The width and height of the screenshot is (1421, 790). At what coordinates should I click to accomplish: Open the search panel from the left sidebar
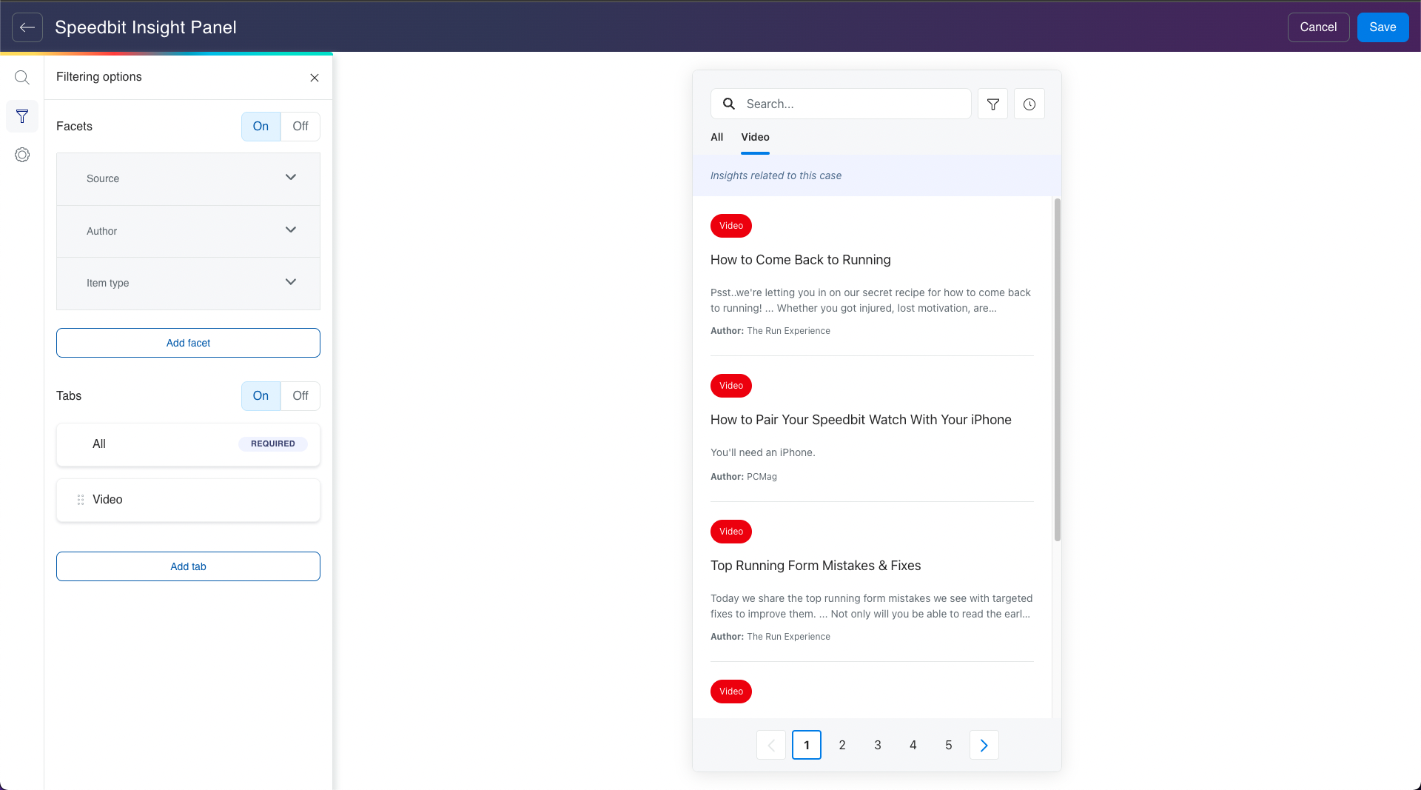[x=22, y=77]
